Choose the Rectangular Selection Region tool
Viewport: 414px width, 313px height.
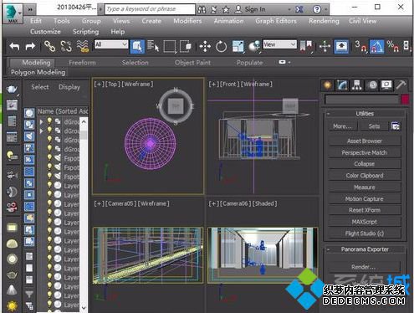(x=170, y=46)
